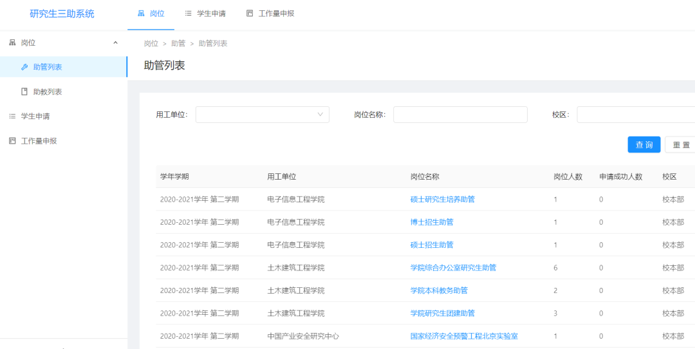Open the 硕士研究生培养助管 position link
This screenshot has height=349, width=695.
pyautogui.click(x=442, y=200)
